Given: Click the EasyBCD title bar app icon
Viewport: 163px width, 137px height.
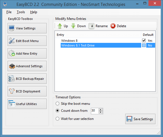Looking at the screenshot, I should [5, 4].
